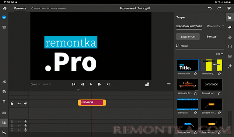
Task: Click the total duration 00:04
Action: pos(46,84)
